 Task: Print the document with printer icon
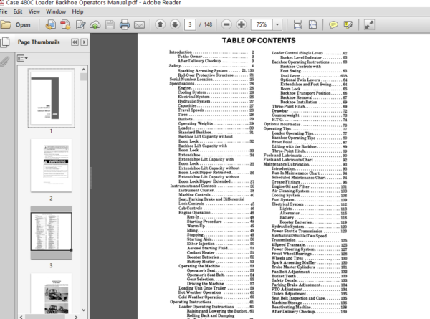(x=125, y=24)
